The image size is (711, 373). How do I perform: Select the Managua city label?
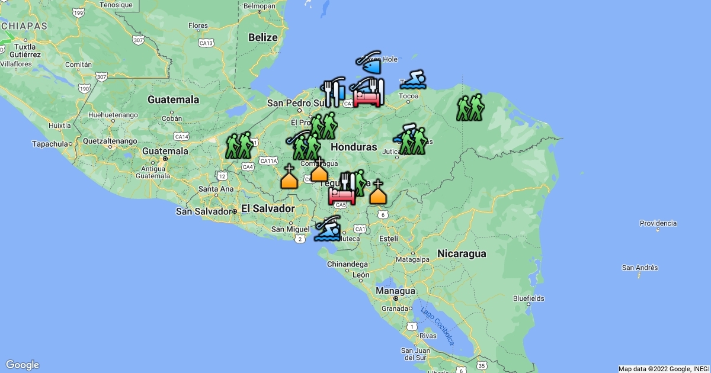click(395, 291)
